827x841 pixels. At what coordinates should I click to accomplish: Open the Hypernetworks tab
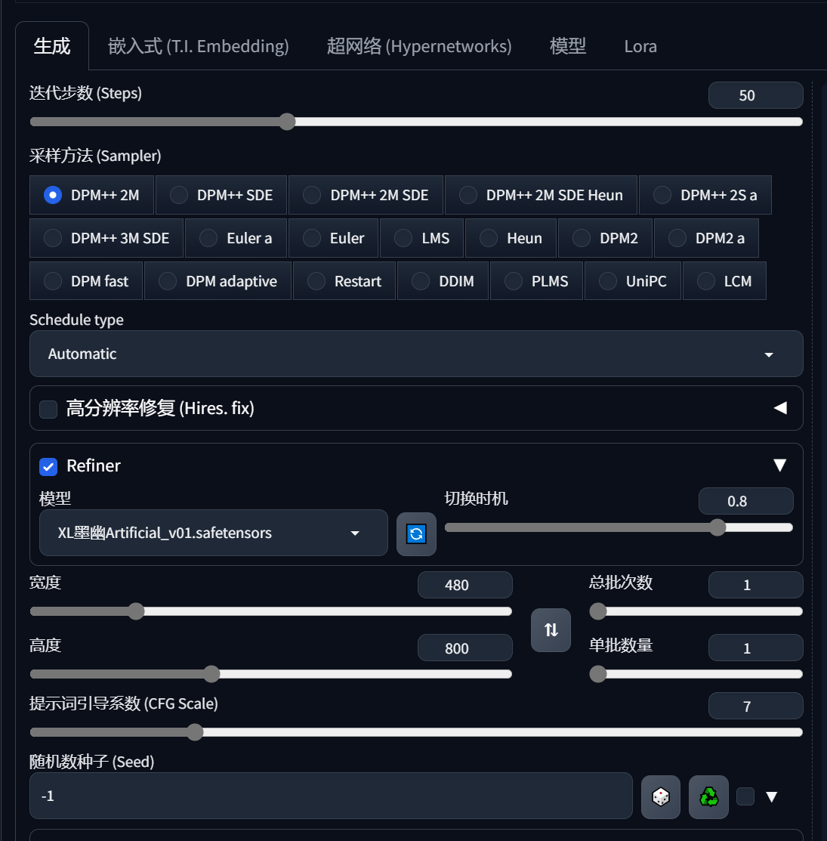[419, 46]
